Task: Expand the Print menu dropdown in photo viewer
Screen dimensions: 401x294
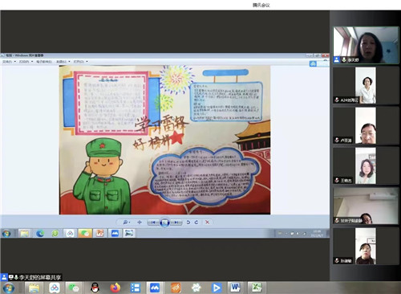Action: click(26, 62)
